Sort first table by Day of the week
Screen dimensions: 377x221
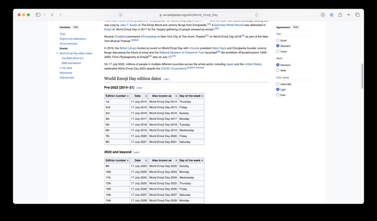pyautogui.click(x=191, y=96)
